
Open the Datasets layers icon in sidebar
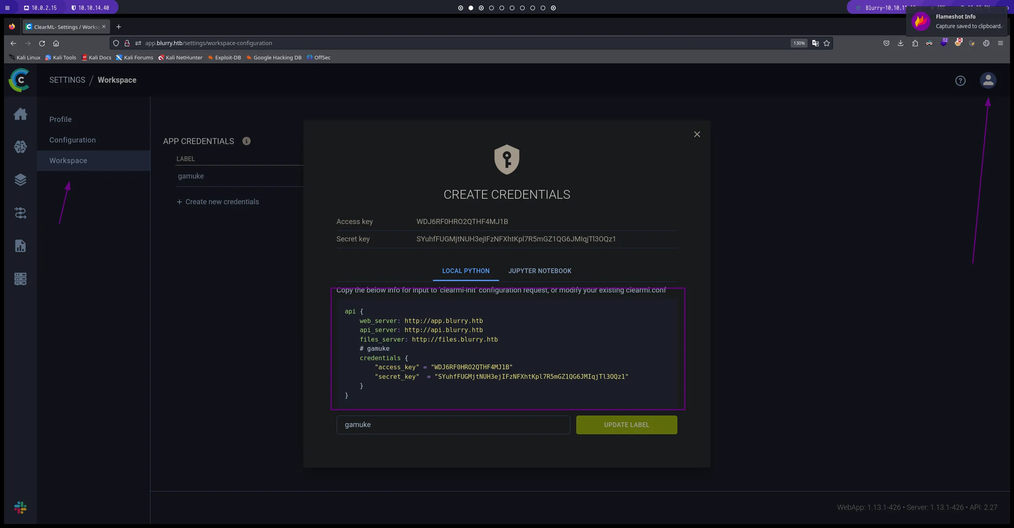click(20, 180)
